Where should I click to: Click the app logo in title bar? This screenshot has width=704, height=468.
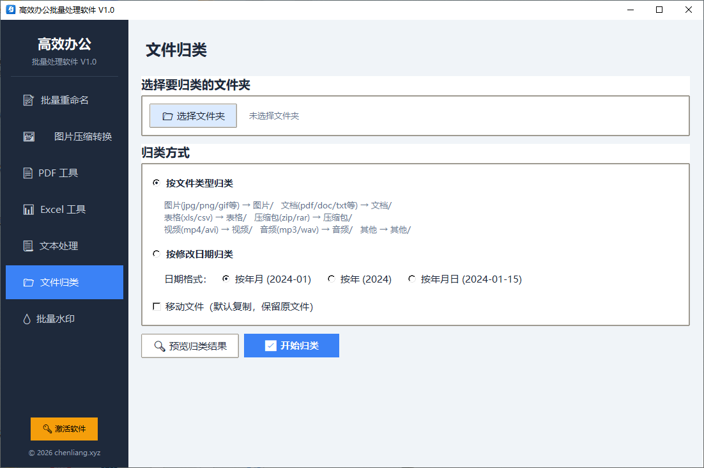click(11, 10)
